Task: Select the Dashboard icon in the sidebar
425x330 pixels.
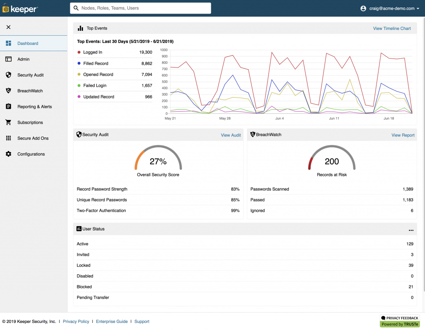Action: click(7, 43)
